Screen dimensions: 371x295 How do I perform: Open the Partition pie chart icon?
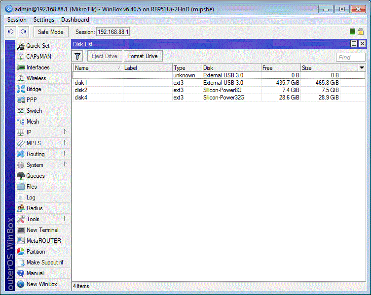[x=21, y=252]
